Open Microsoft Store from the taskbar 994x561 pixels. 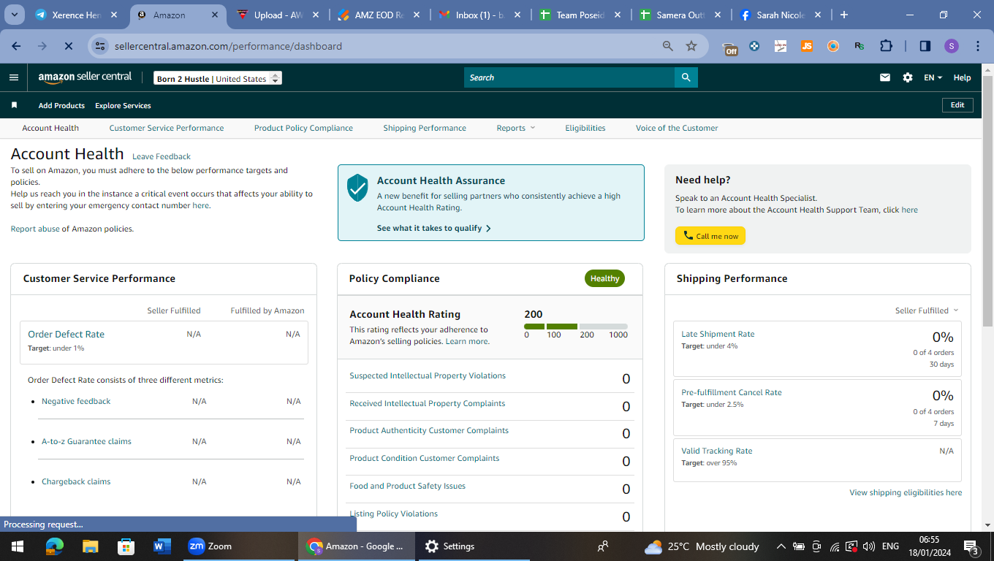(126, 546)
